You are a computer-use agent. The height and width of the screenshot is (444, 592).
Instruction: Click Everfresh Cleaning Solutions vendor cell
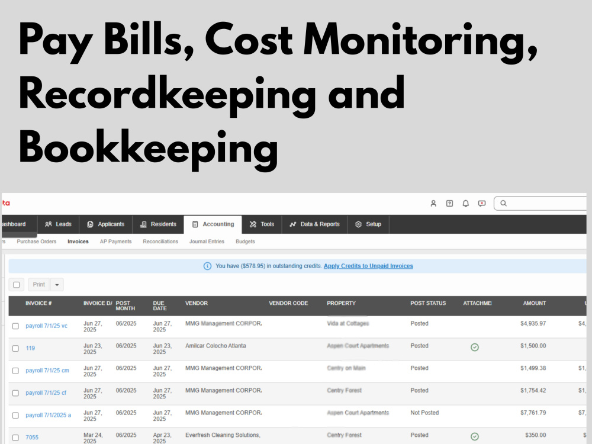(223, 435)
